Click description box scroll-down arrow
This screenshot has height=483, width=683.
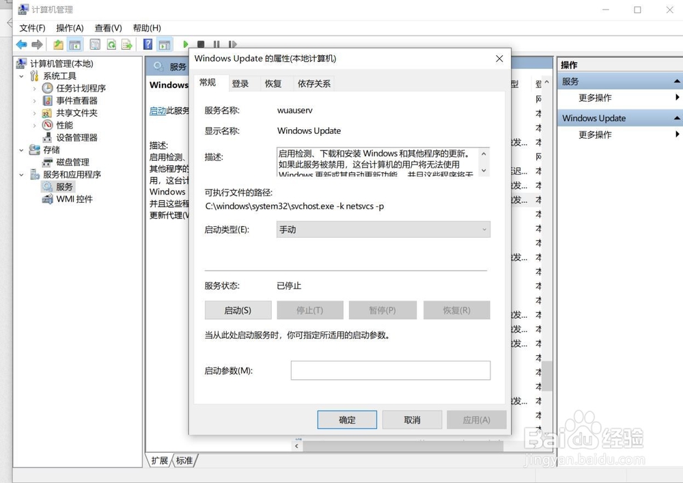tap(484, 170)
